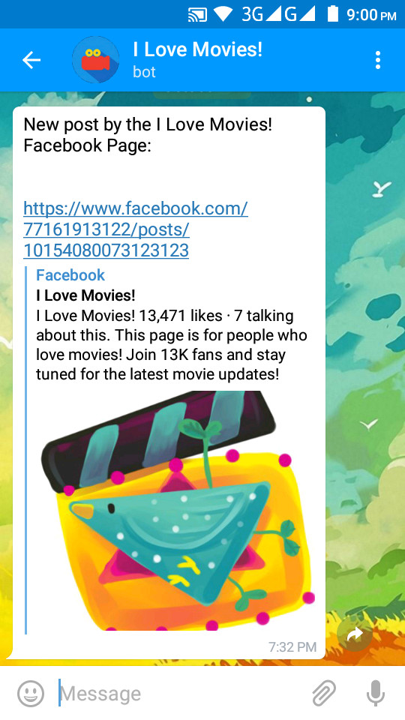This screenshot has height=720, width=405.
Task: Open the blue Facebook preview title
Action: click(70, 275)
